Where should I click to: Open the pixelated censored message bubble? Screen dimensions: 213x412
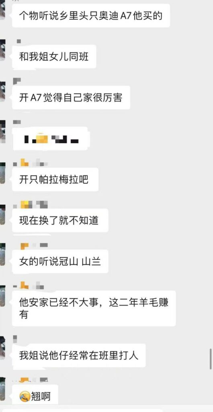click(x=51, y=139)
